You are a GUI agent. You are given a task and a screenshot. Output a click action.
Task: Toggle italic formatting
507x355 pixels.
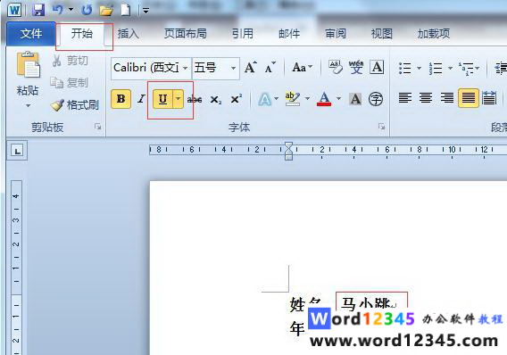tap(141, 99)
